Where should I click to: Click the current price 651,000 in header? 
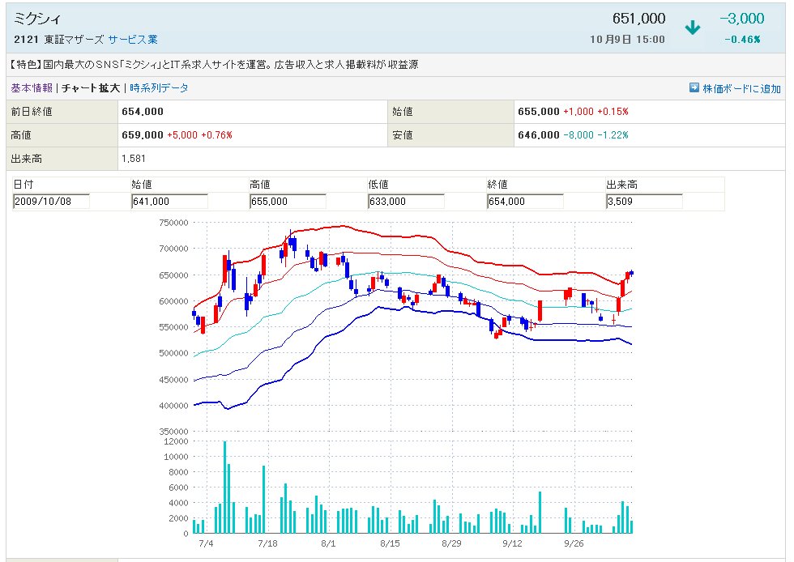[638, 19]
